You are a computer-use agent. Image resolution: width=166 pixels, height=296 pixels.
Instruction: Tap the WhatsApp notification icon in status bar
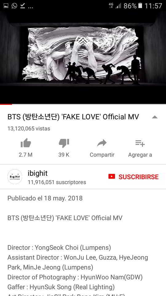tap(14, 6)
